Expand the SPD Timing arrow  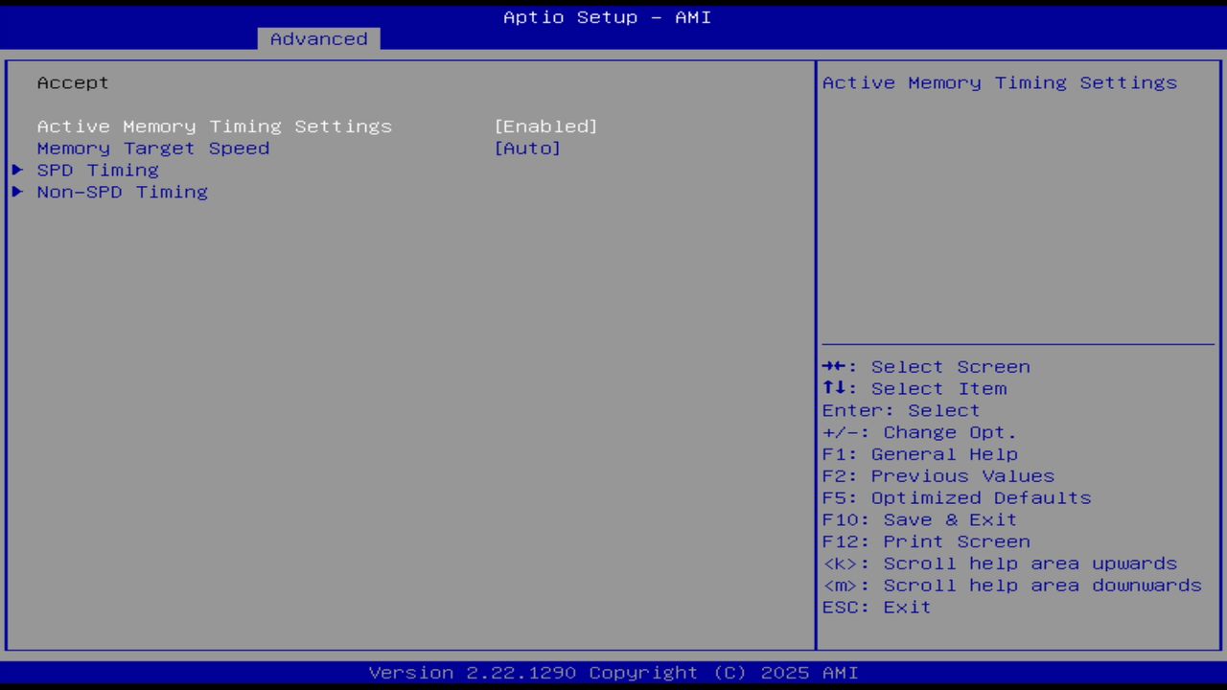tap(17, 170)
